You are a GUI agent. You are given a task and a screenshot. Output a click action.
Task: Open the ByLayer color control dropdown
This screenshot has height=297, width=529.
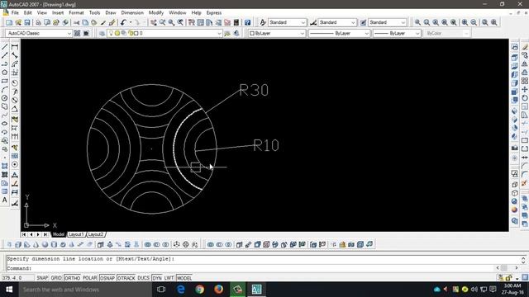coord(277,33)
